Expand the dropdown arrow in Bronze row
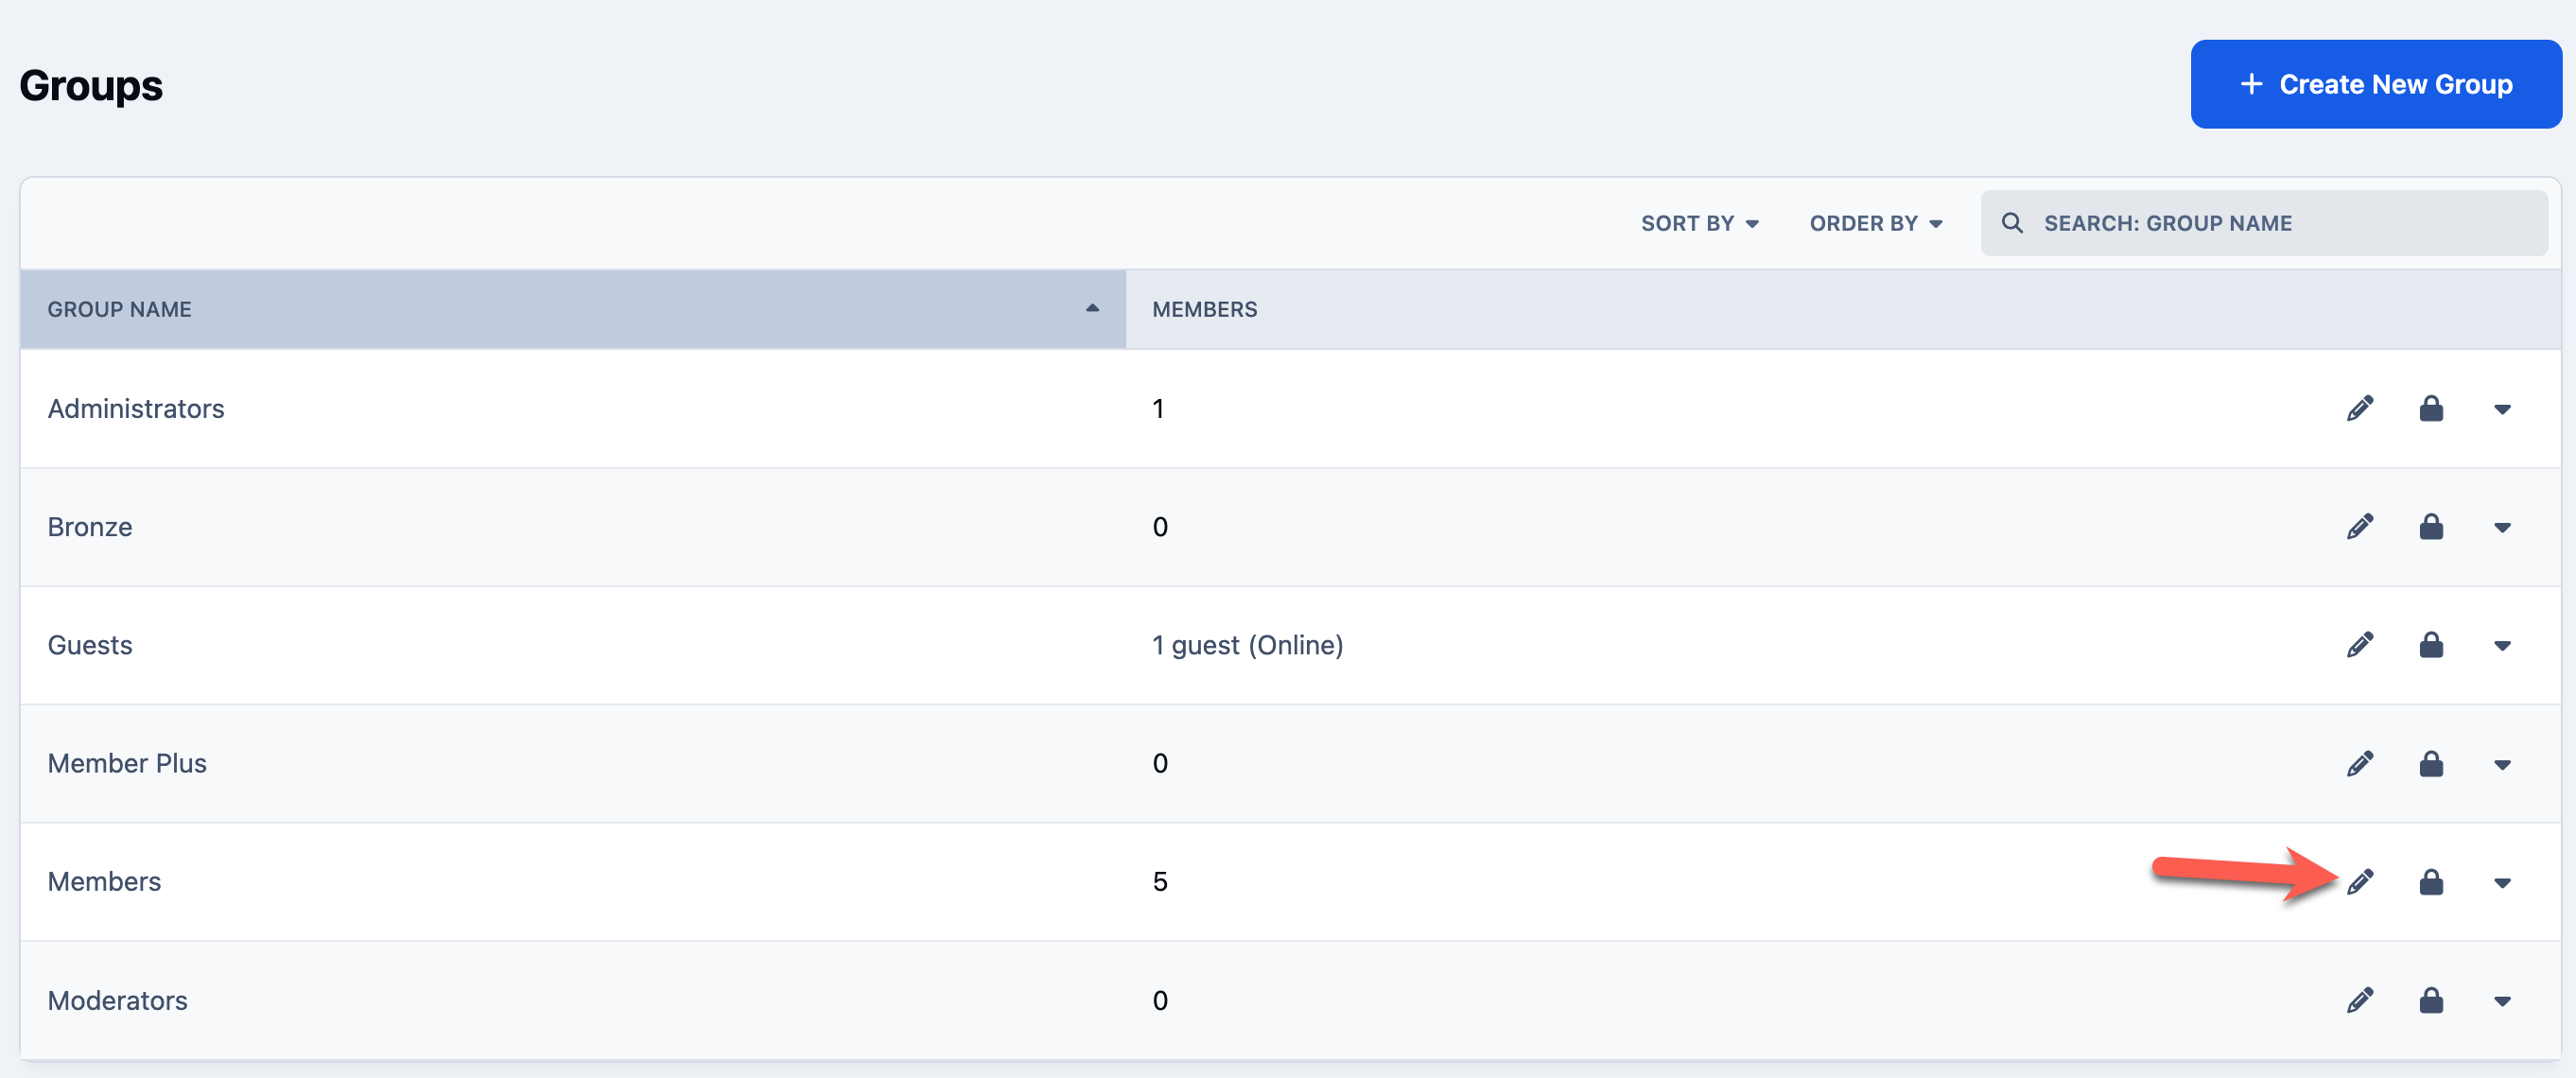2576x1078 pixels. (2502, 528)
